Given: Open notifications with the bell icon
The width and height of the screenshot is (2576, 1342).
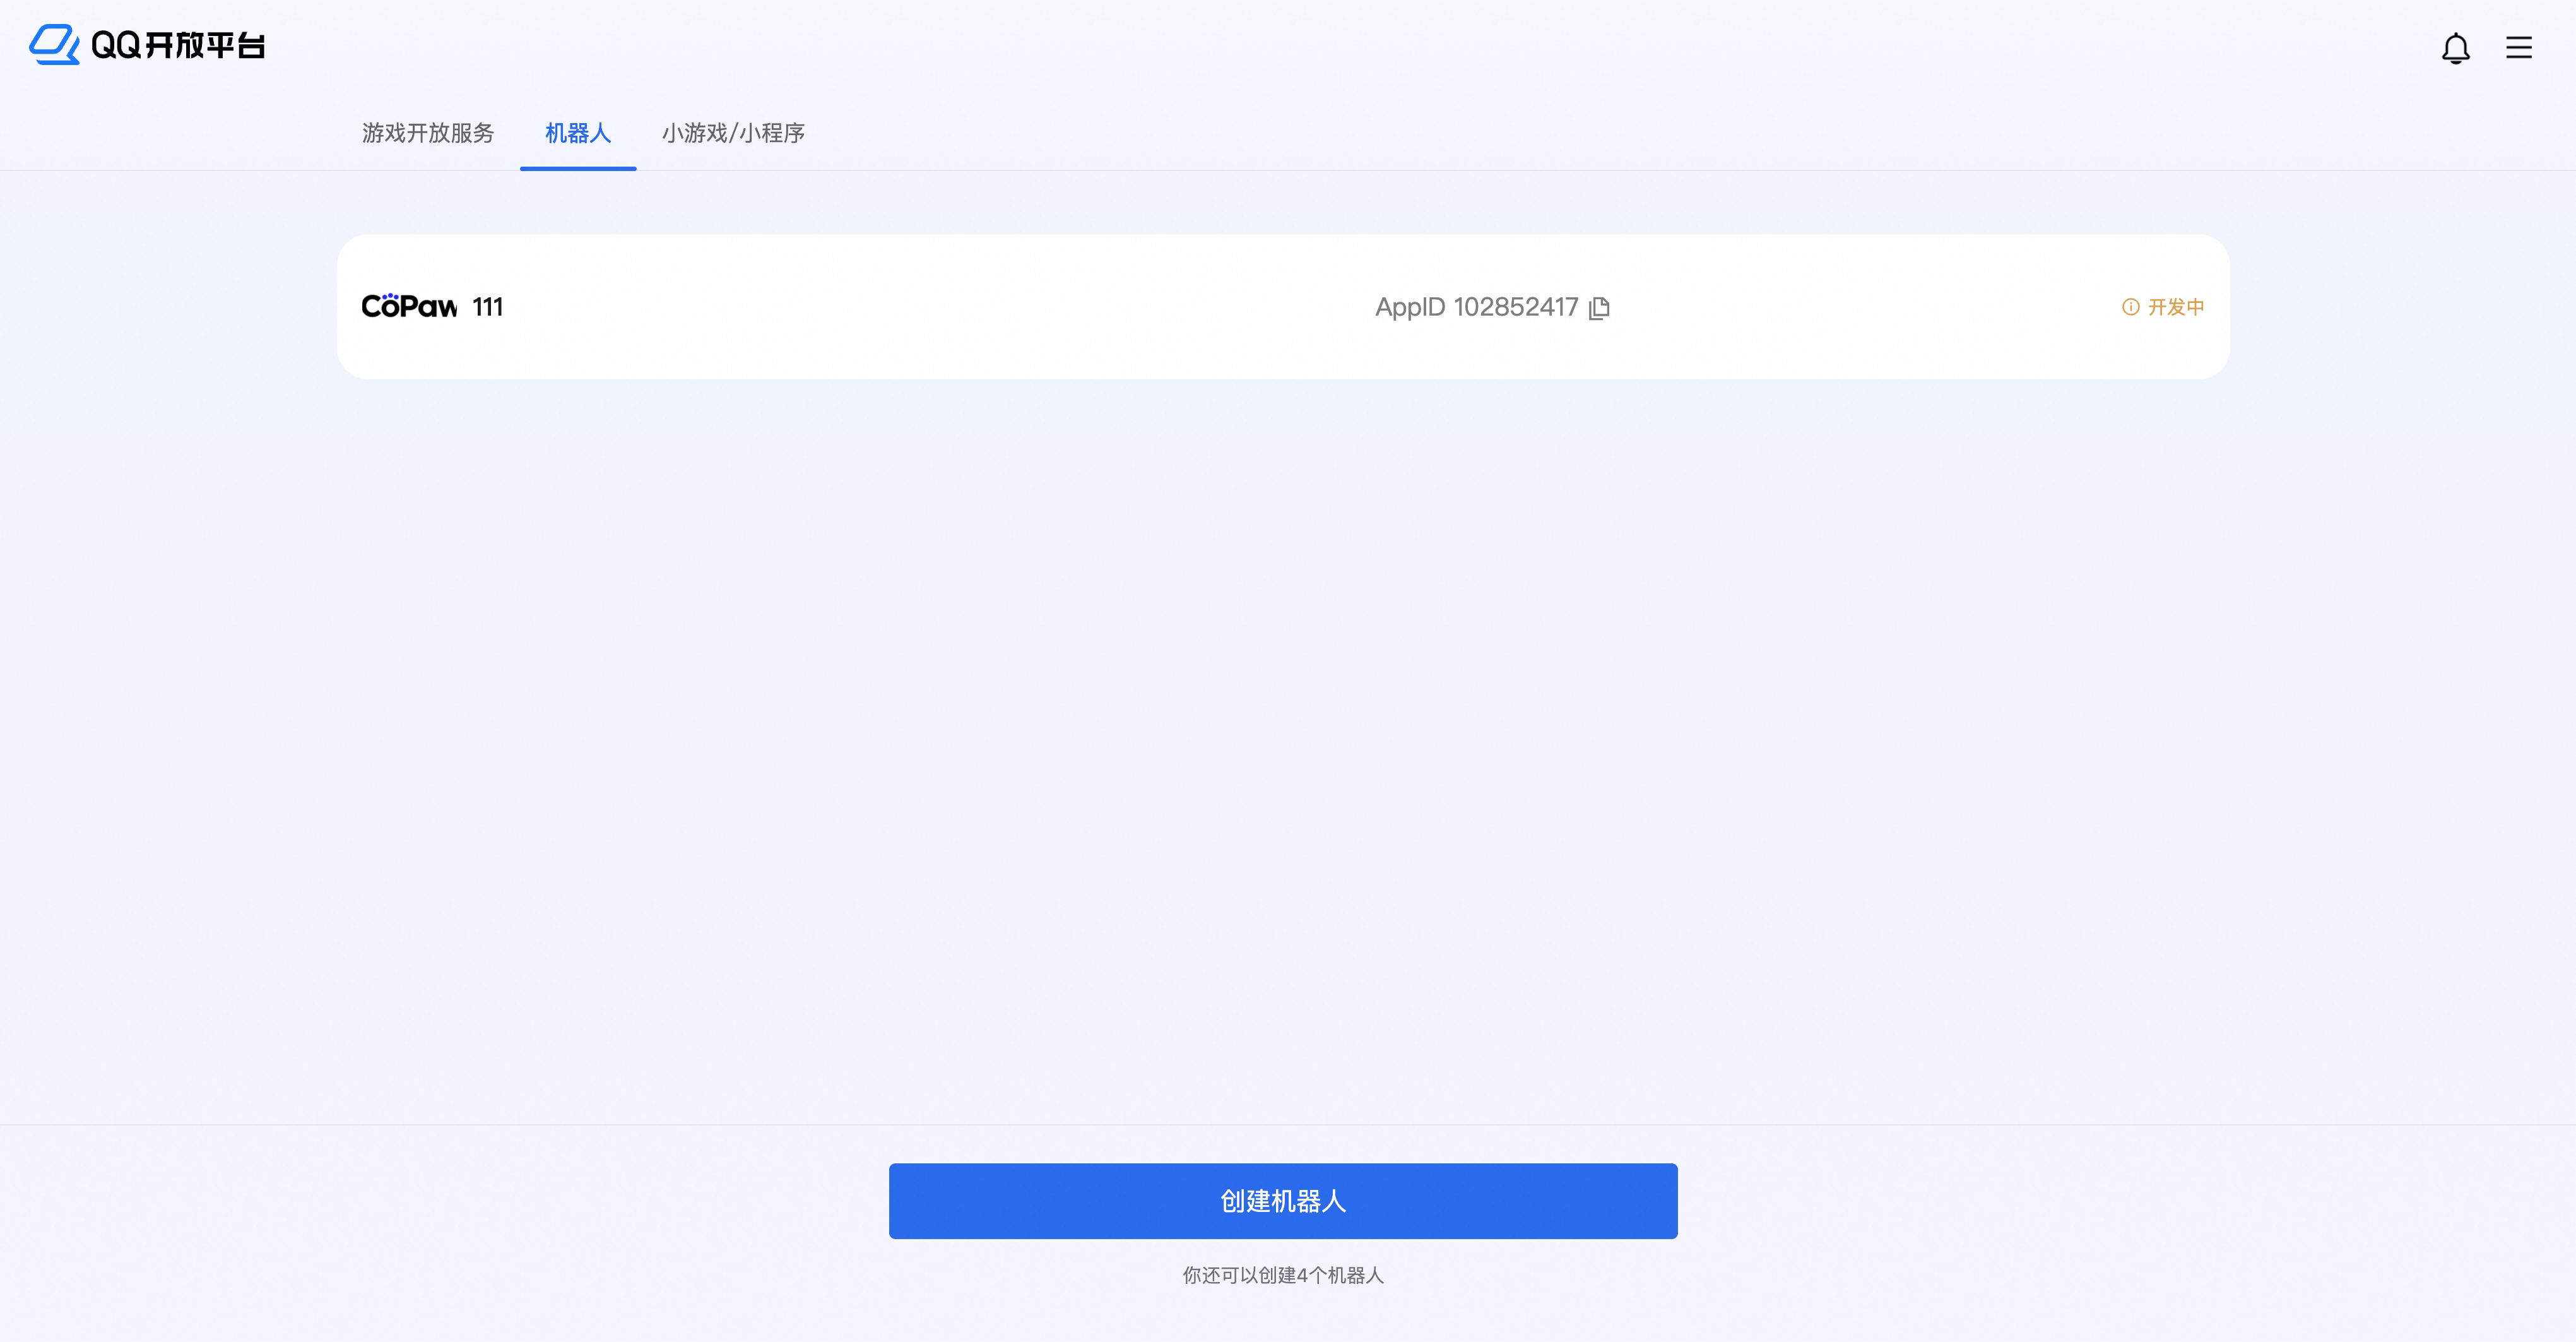Looking at the screenshot, I should click(2457, 47).
